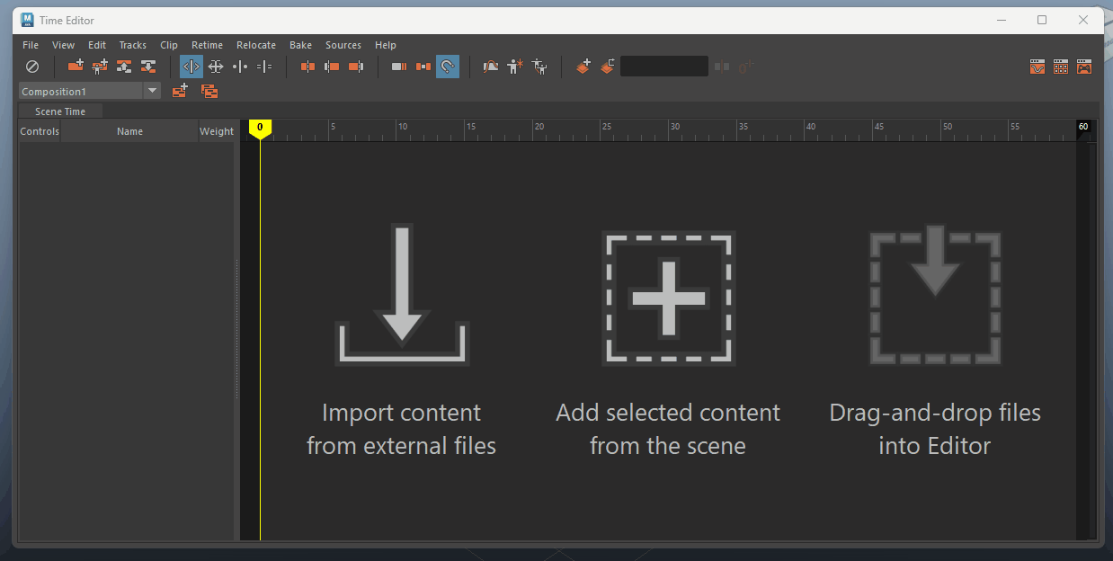Image resolution: width=1113 pixels, height=561 pixels.
Task: Click the dark text field in toolbar
Action: (x=663, y=67)
